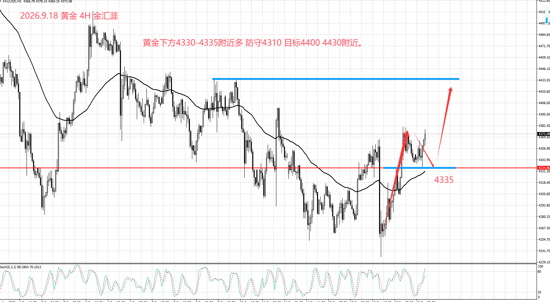Viewport: 550px width, 302px height.
Task: Click the 4343.95 price axis label
Action: [544, 160]
